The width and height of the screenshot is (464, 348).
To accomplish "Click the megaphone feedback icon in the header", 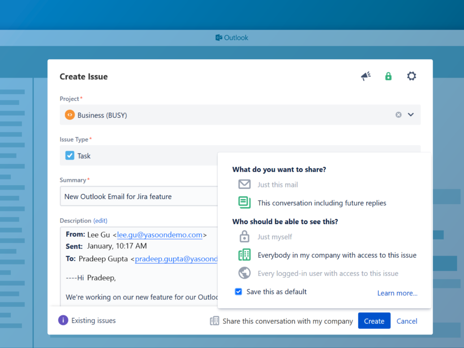I will tap(365, 76).
